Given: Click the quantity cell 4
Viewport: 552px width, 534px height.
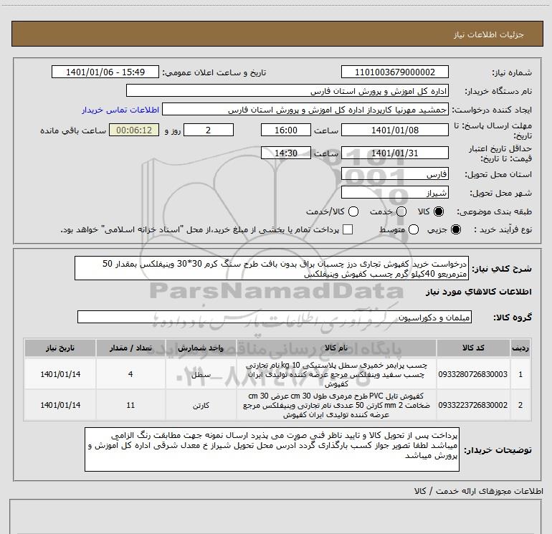Looking at the screenshot, I should (130, 374).
